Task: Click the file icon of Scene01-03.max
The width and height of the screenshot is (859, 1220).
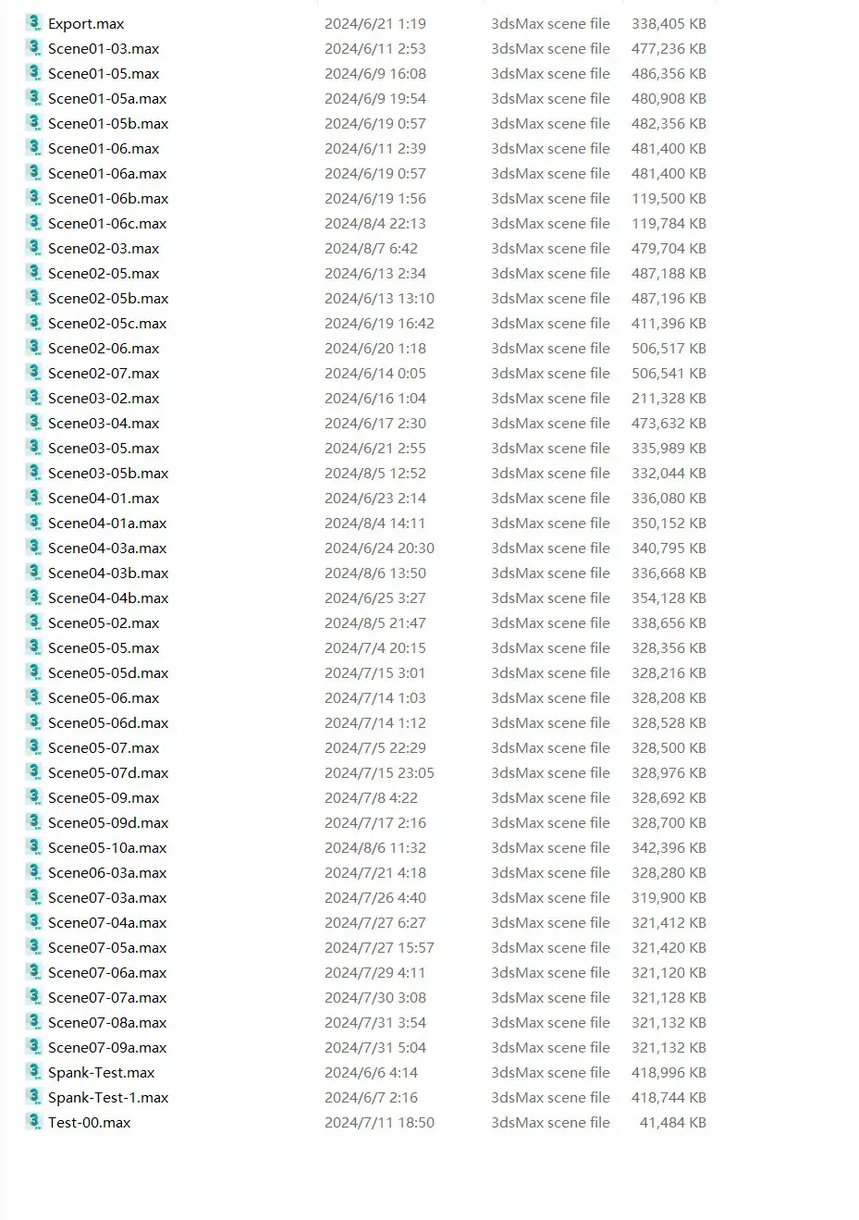Action: [34, 48]
